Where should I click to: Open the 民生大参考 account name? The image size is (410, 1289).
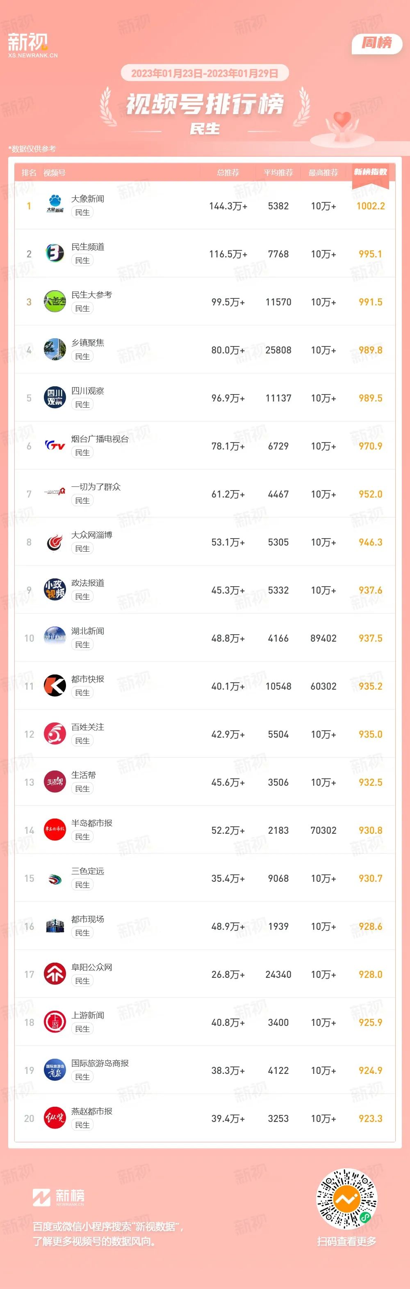pyautogui.click(x=91, y=295)
